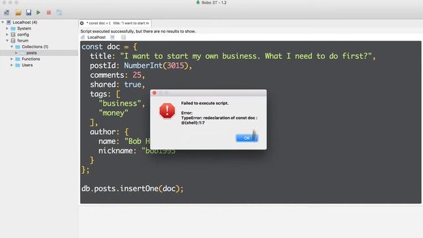
Task: Click the Connect toolbar icon
Action: [7, 13]
